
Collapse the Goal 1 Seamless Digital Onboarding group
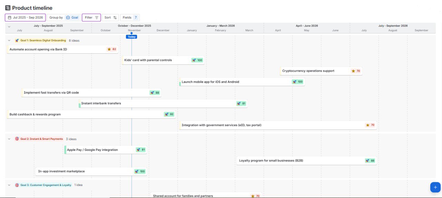pyautogui.click(x=9, y=41)
